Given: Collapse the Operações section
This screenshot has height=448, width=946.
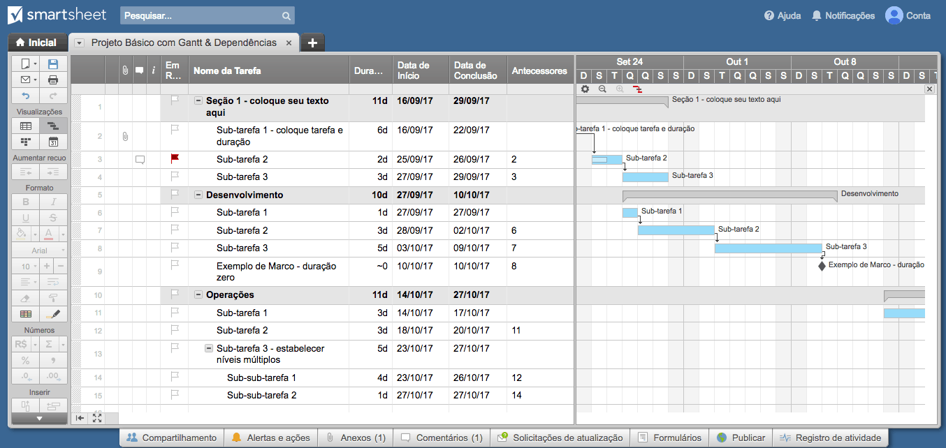Looking at the screenshot, I should (198, 295).
